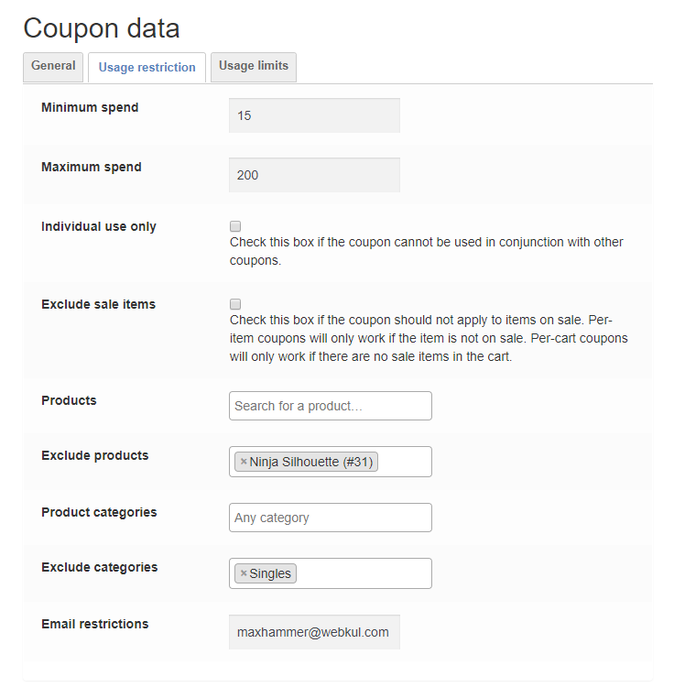Screen dimensions: 674x687
Task: Open the Product categories dropdown
Action: tap(330, 518)
